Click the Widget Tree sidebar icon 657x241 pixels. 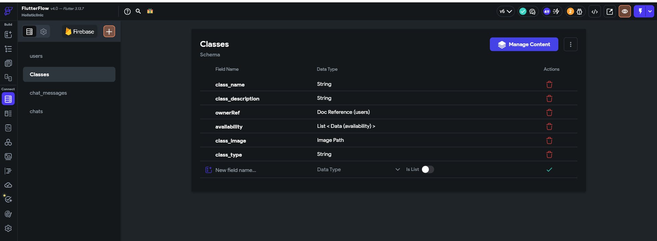(8, 49)
